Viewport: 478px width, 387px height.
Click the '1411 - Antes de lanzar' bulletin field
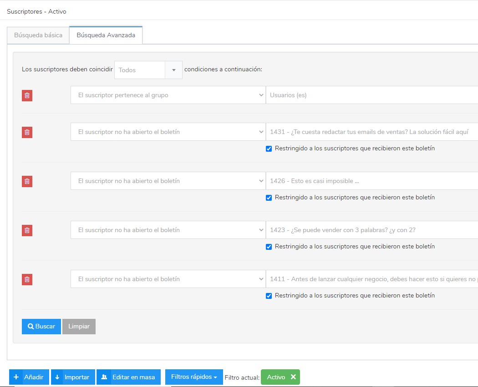click(x=372, y=279)
